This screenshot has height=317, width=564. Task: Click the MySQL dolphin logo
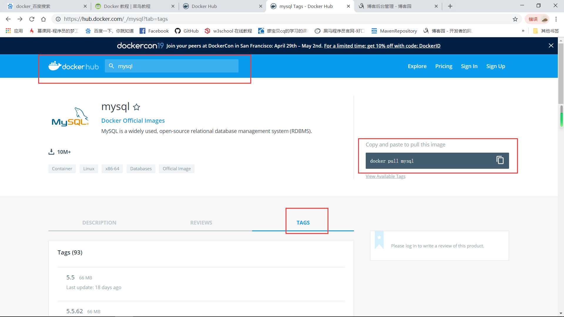click(x=70, y=117)
